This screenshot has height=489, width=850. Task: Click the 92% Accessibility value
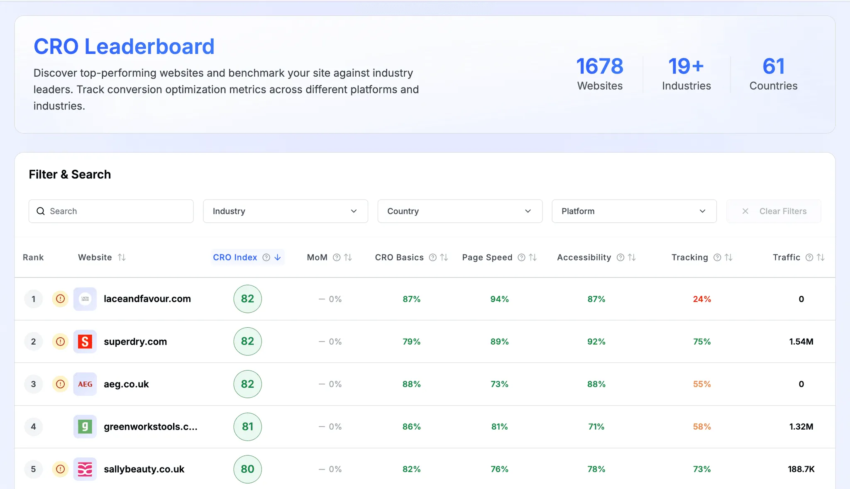coord(596,342)
